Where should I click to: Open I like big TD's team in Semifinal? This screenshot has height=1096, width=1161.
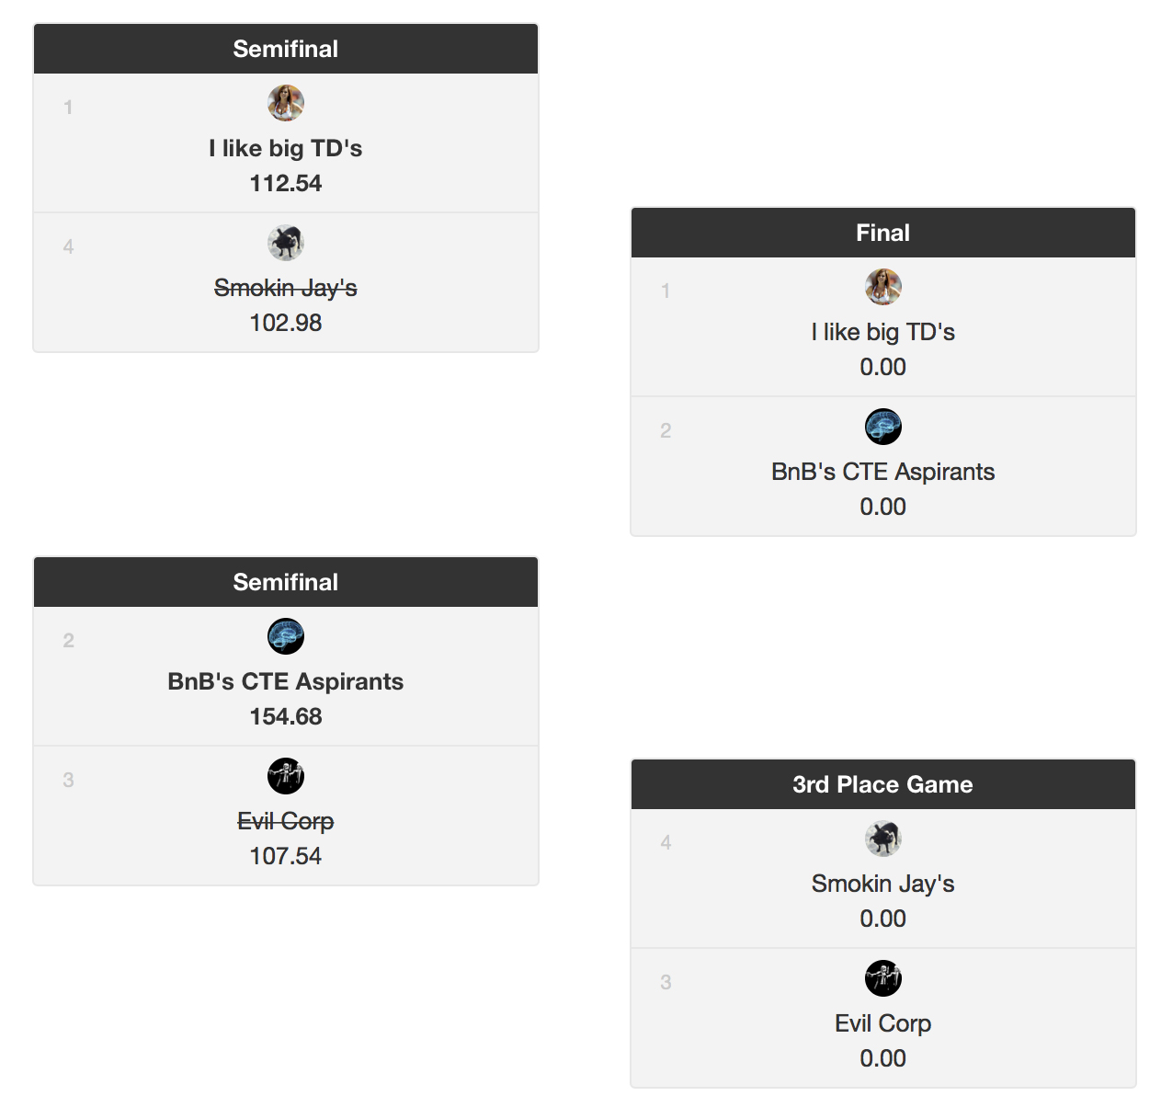click(286, 148)
